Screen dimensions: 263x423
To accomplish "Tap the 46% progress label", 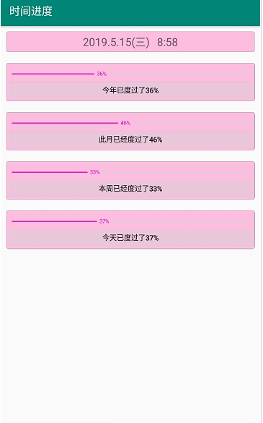I will (x=125, y=123).
